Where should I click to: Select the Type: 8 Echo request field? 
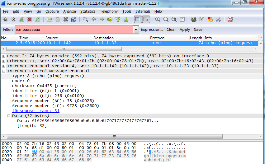[48, 76]
